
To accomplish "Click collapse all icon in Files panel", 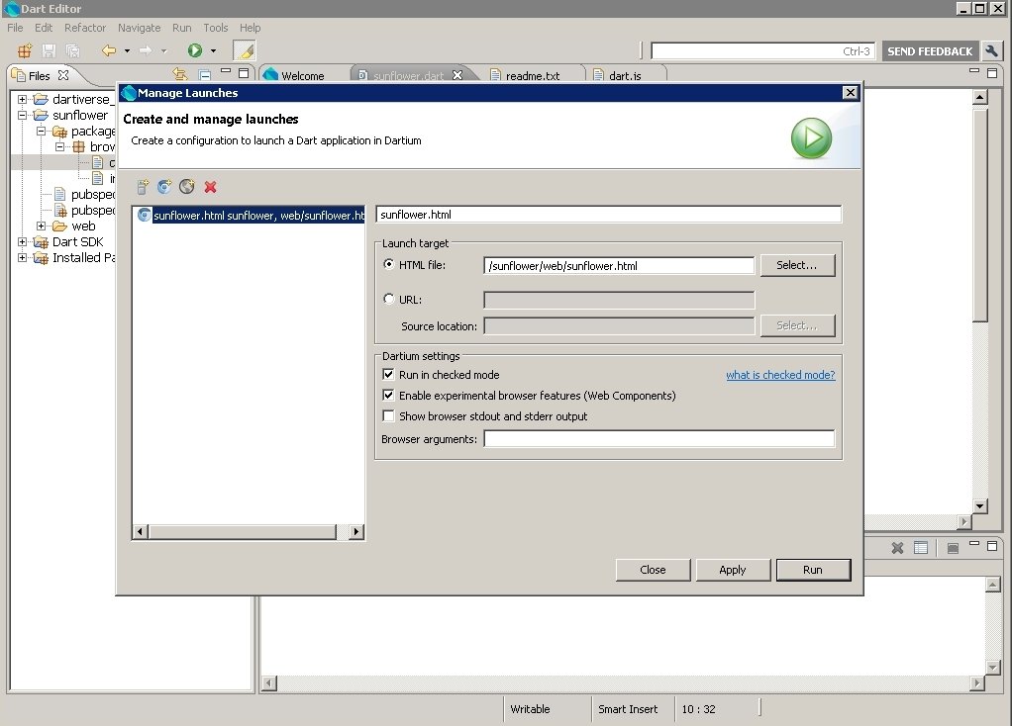I will coord(205,75).
